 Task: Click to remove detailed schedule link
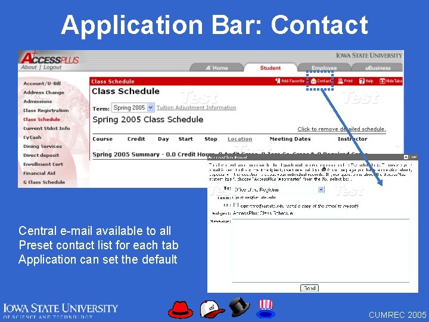click(342, 129)
